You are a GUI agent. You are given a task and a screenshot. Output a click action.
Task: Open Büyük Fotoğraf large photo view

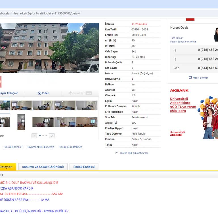9,93
